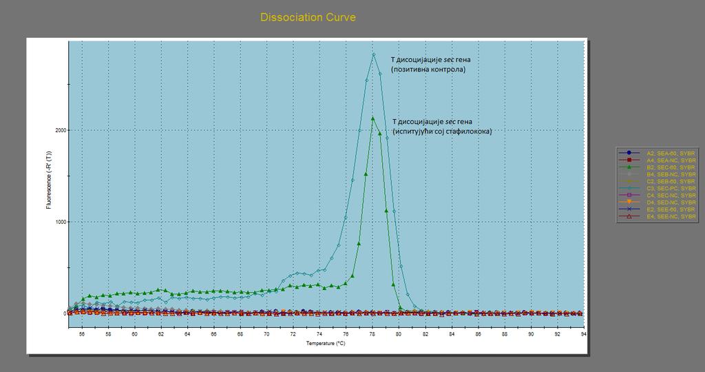Select legend label 'E2, SEE-60, SYBR'

[671, 209]
